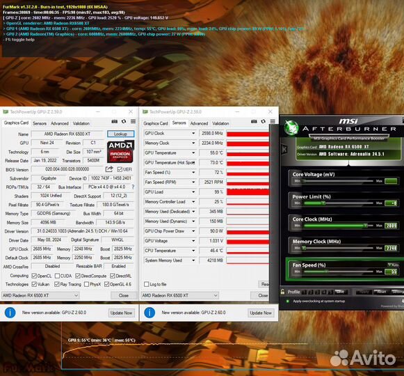
Task: Click the MSI Afterburner round logo icon
Action: [x=291, y=127]
